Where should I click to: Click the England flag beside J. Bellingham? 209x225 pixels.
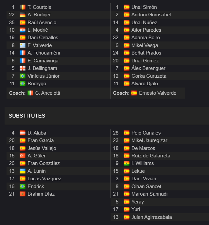[23, 68]
